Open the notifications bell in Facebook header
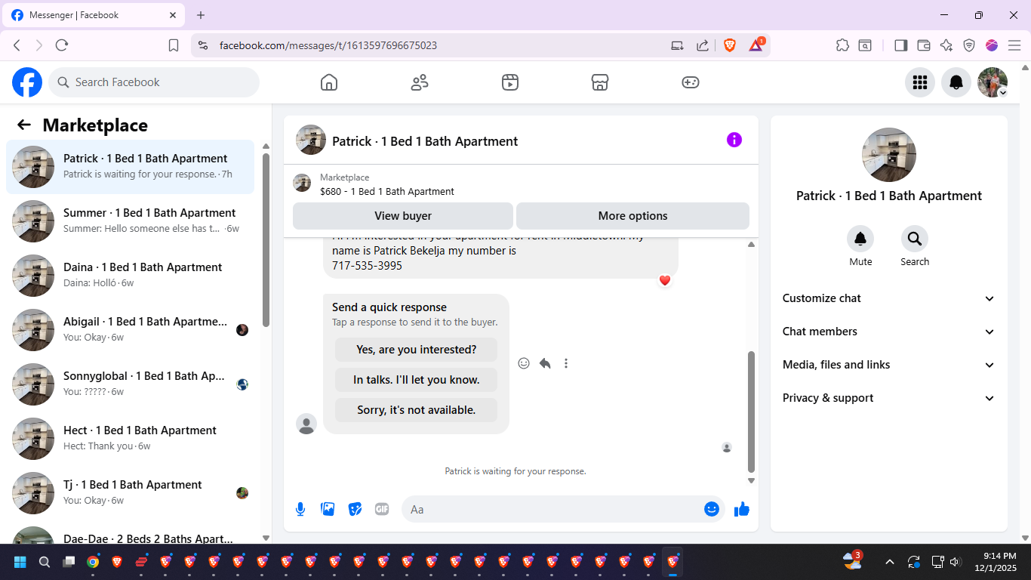 click(x=956, y=82)
